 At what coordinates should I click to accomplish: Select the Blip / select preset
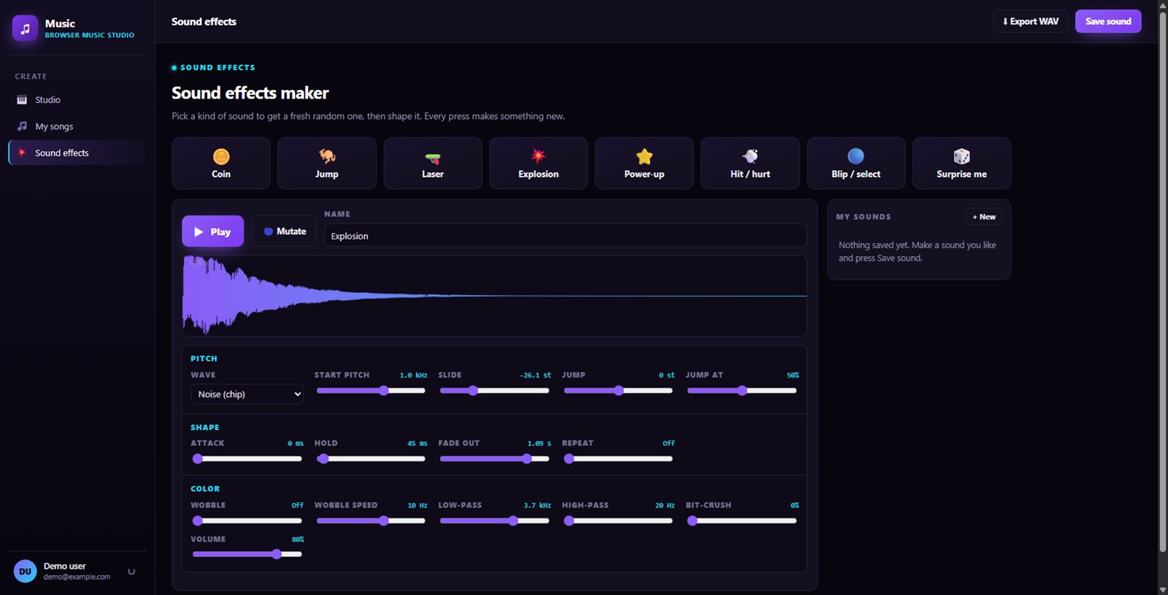(x=856, y=164)
